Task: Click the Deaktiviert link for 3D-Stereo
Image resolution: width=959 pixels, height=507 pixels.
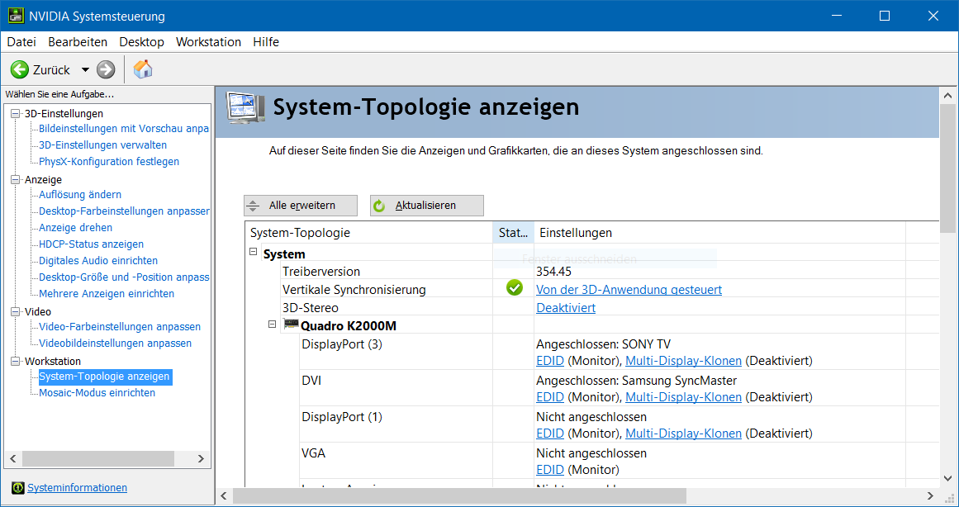Action: click(x=566, y=308)
